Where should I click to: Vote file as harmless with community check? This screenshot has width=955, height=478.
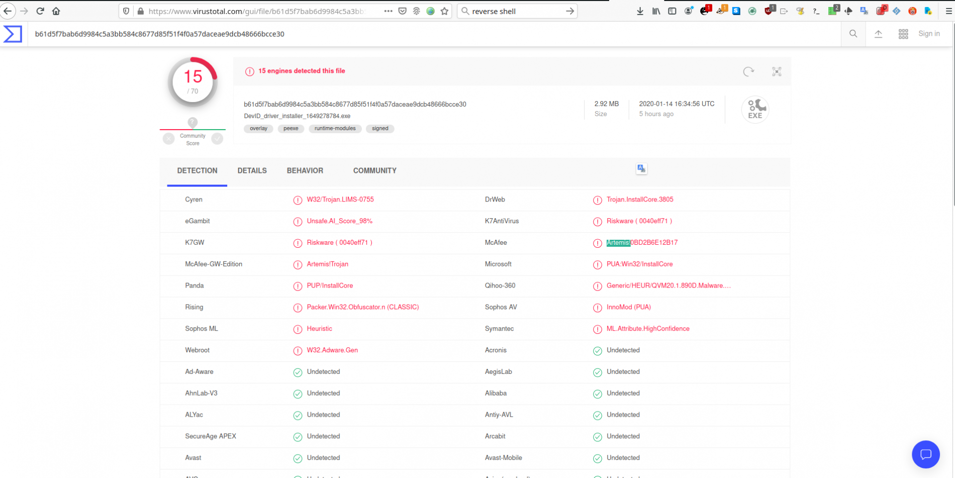(x=217, y=139)
